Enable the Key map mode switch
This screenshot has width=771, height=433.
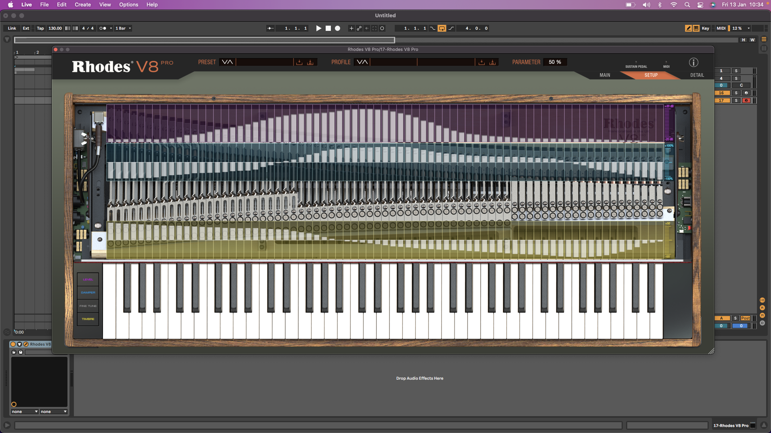(x=705, y=28)
